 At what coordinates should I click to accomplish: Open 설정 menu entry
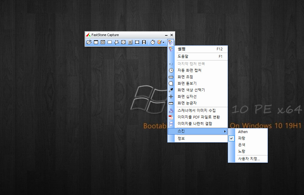tap(198, 49)
